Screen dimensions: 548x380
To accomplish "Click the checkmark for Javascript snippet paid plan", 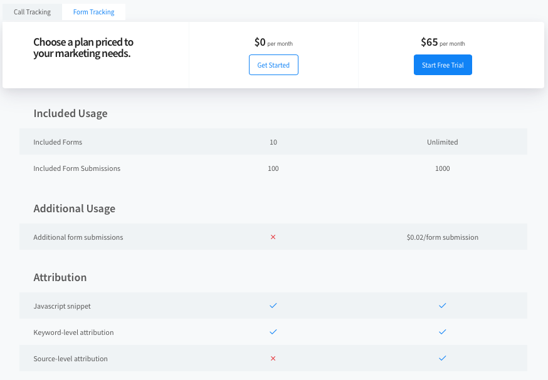I will point(443,306).
